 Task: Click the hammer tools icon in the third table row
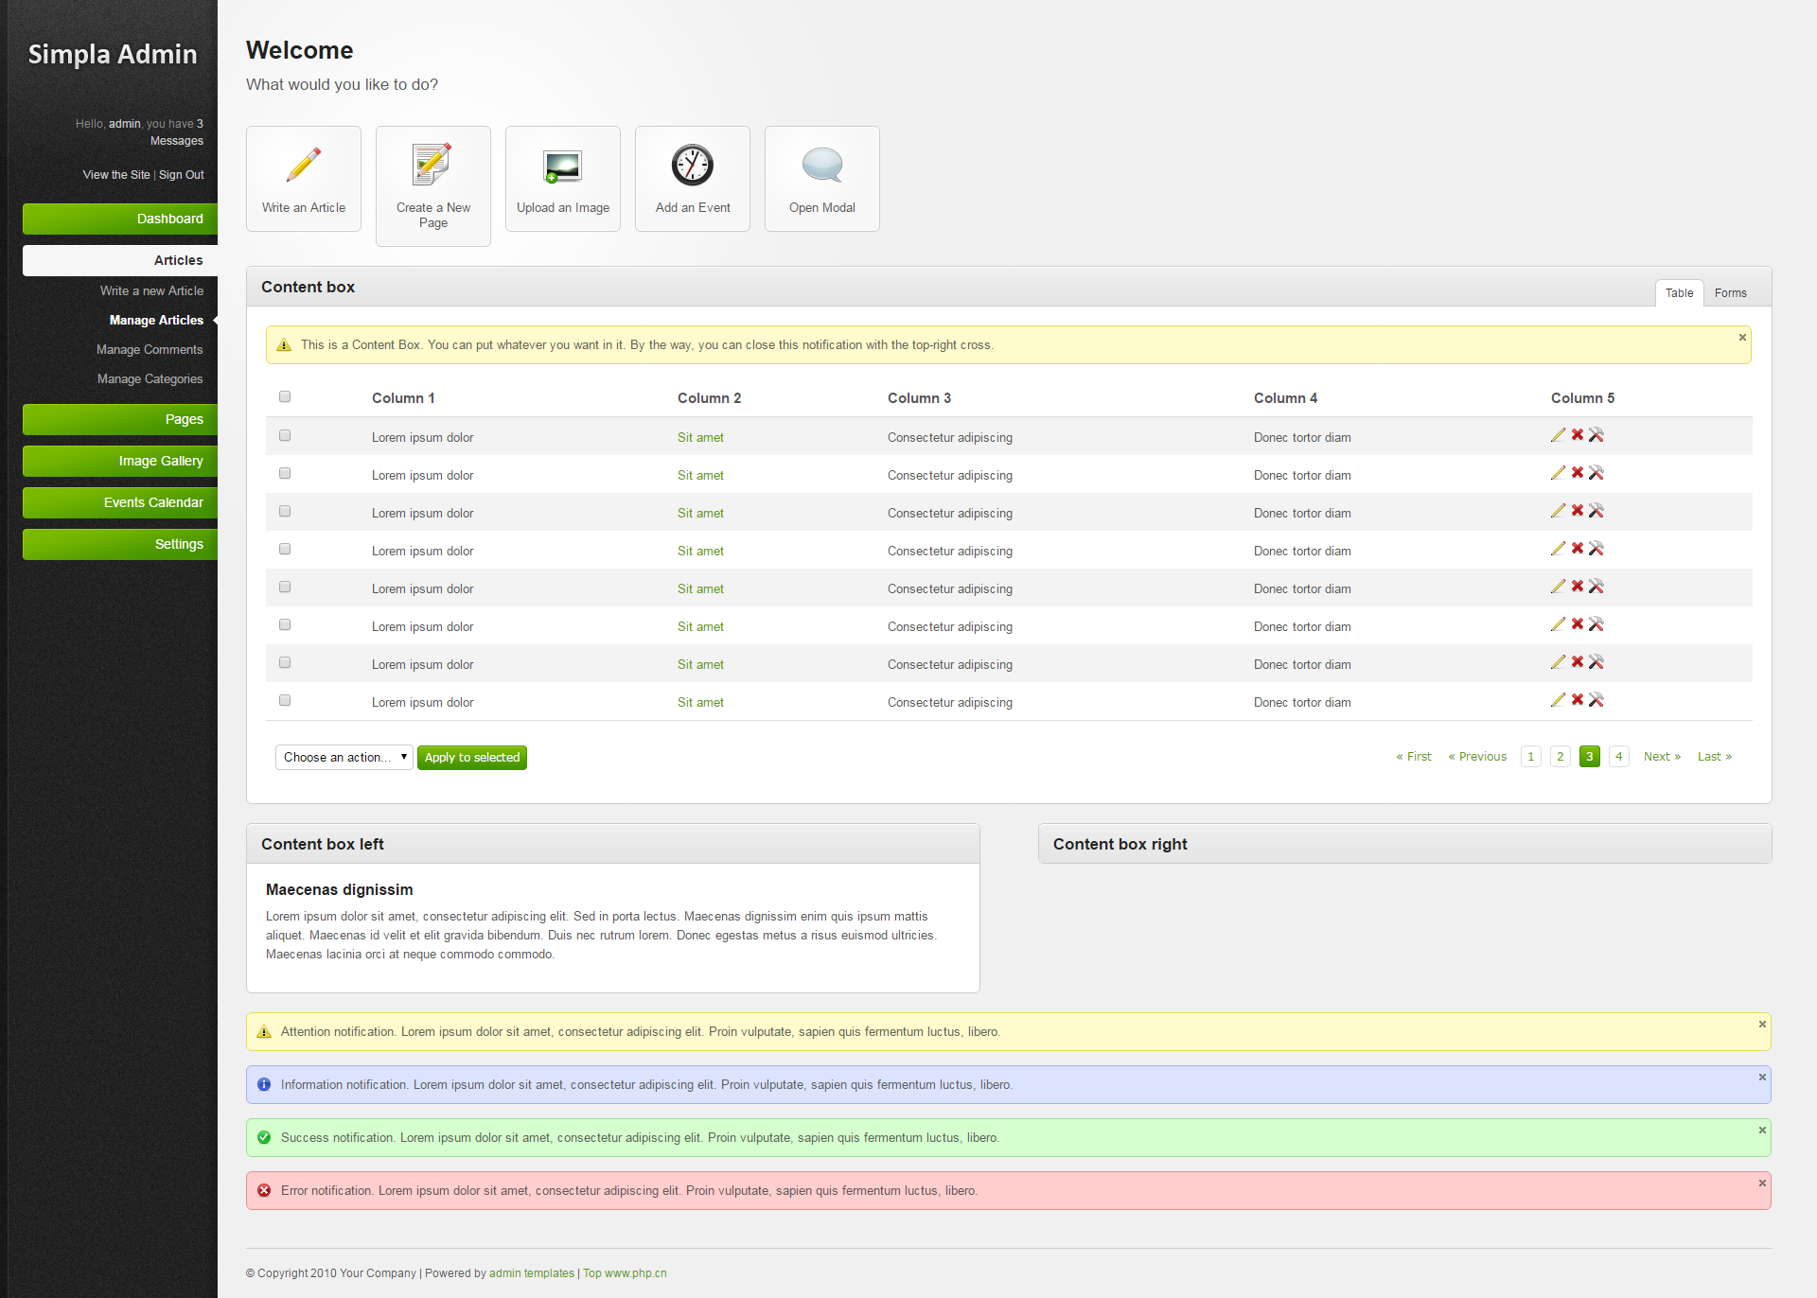(x=1596, y=511)
